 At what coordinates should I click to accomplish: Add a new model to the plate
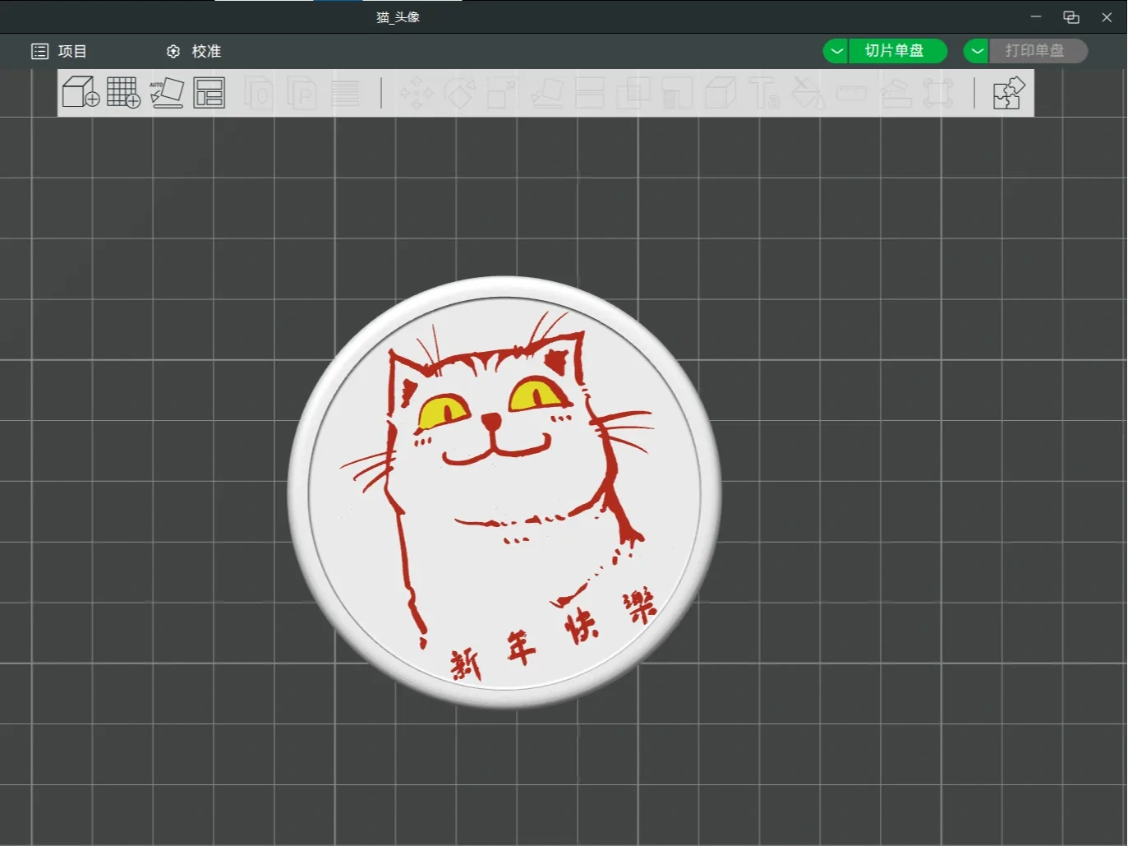(80, 92)
